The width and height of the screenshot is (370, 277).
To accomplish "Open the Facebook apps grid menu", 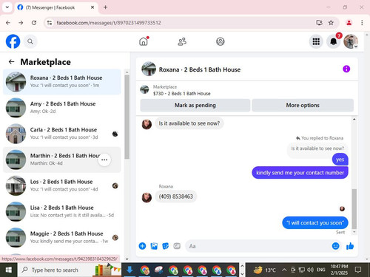I will point(316,41).
